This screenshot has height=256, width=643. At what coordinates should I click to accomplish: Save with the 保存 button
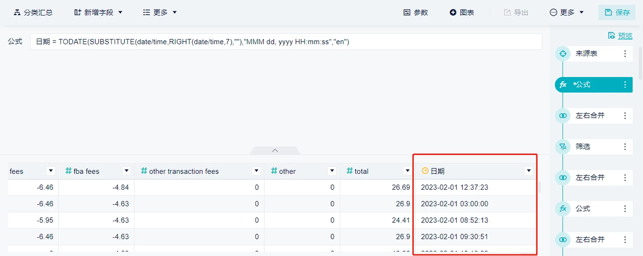(617, 12)
